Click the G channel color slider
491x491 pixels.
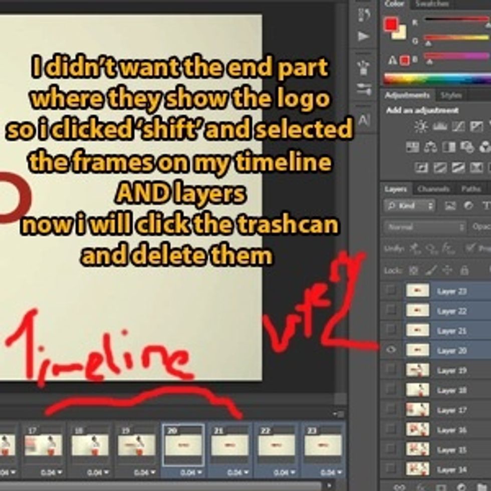[457, 38]
